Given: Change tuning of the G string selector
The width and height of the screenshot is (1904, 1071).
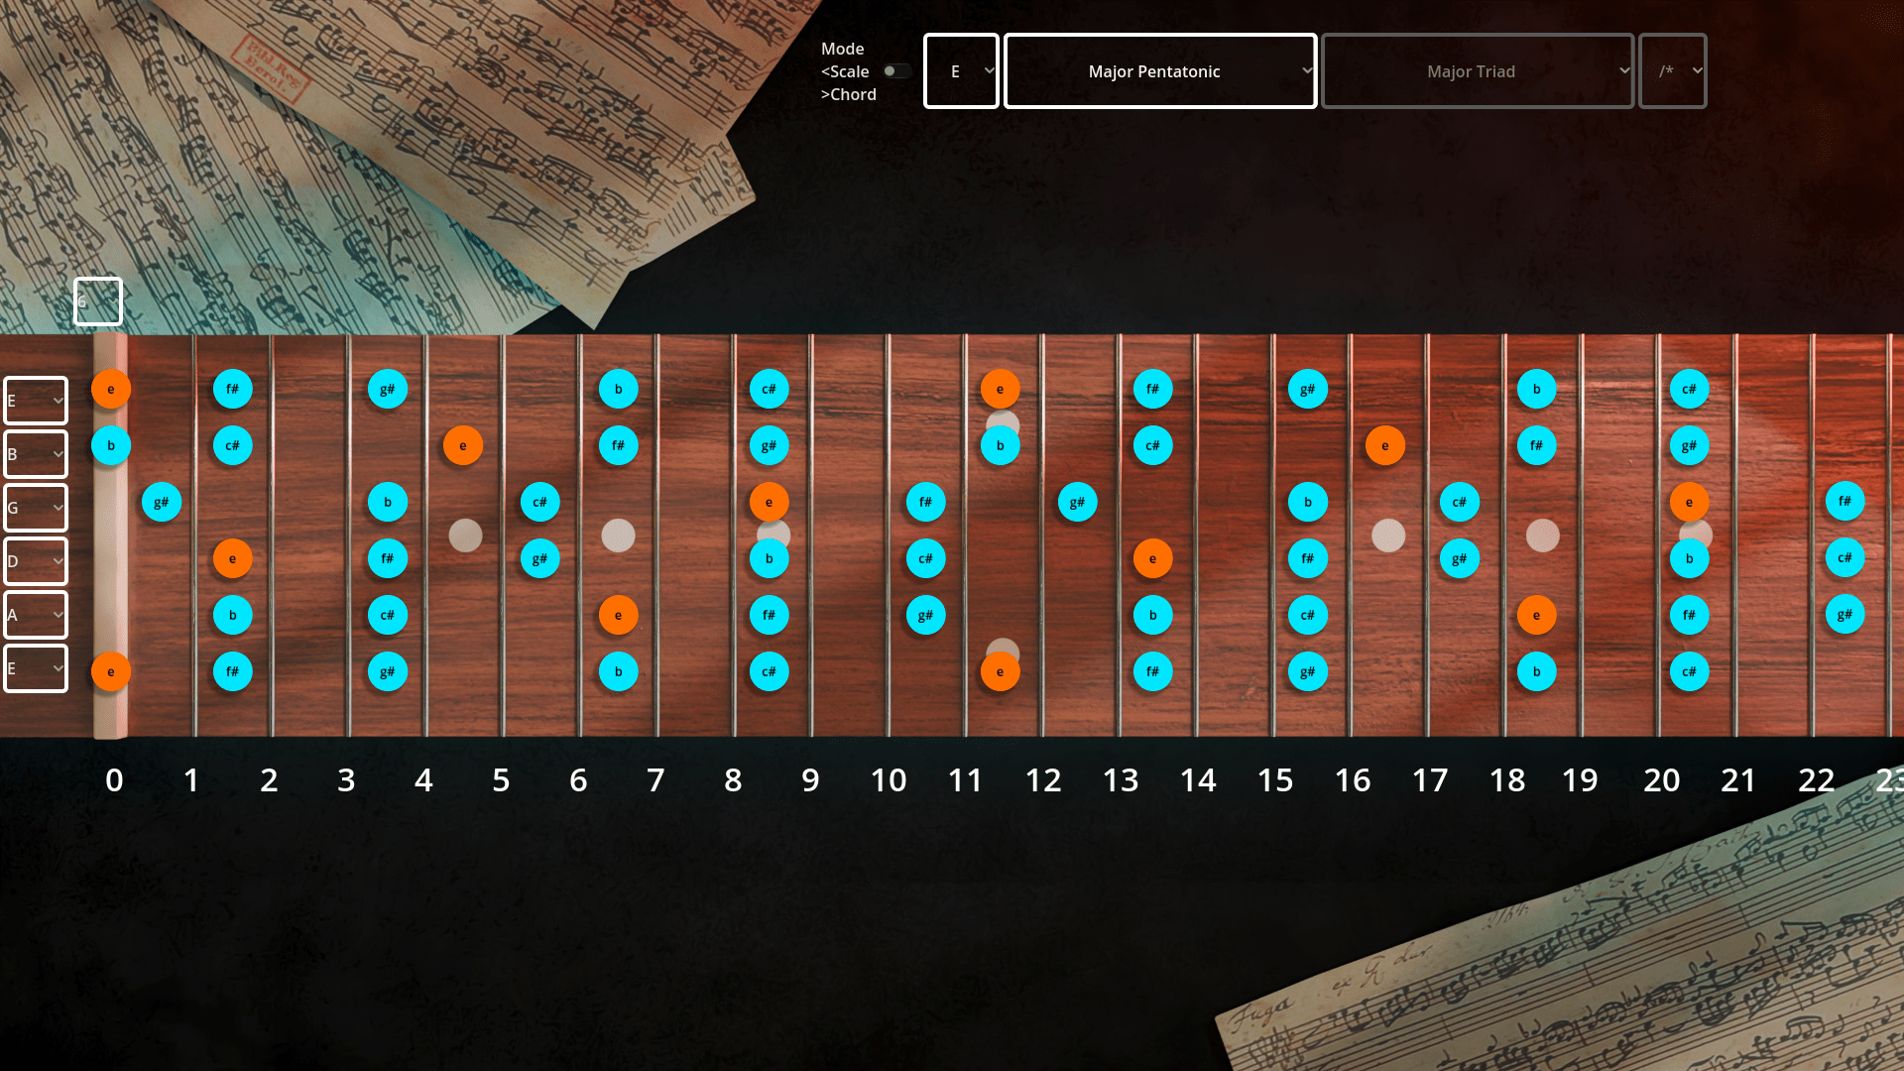Looking at the screenshot, I should pyautogui.click(x=36, y=508).
